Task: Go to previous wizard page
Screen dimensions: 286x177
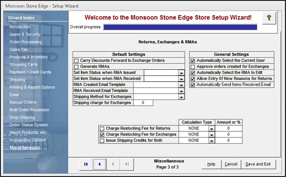Action: click(x=99, y=164)
